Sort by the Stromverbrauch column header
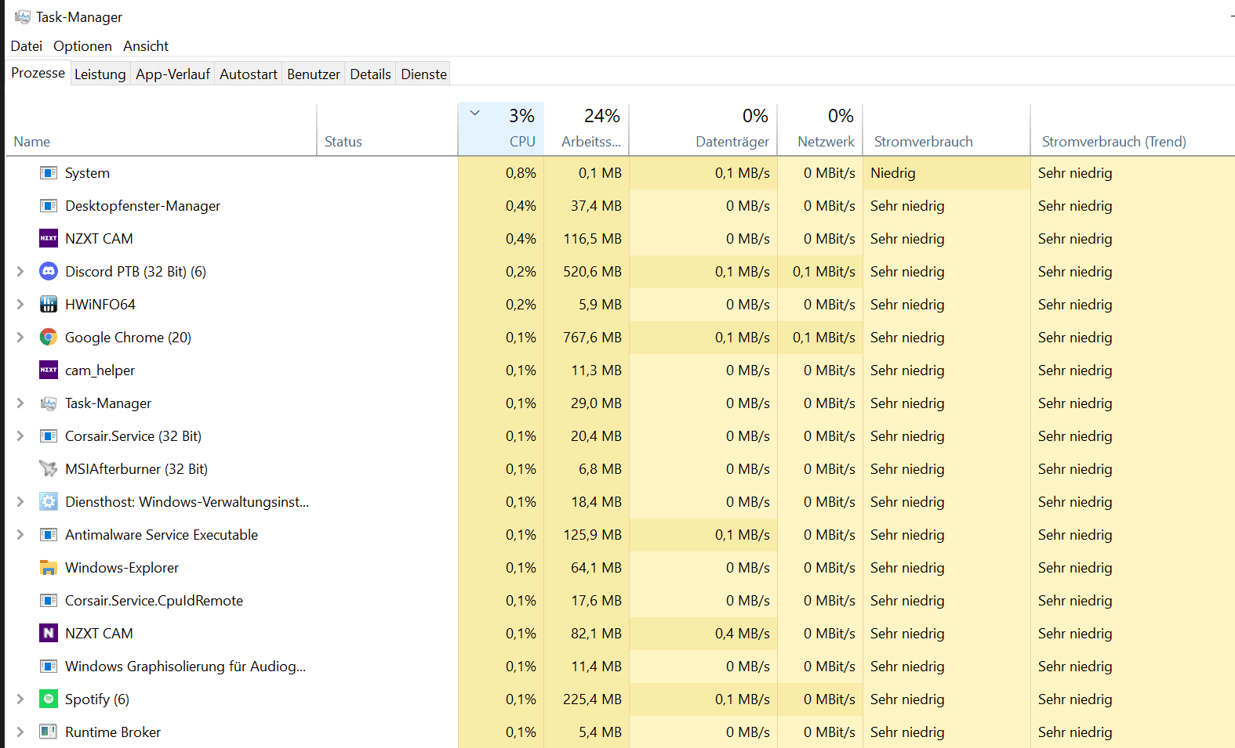The height and width of the screenshot is (748, 1235). click(946, 130)
